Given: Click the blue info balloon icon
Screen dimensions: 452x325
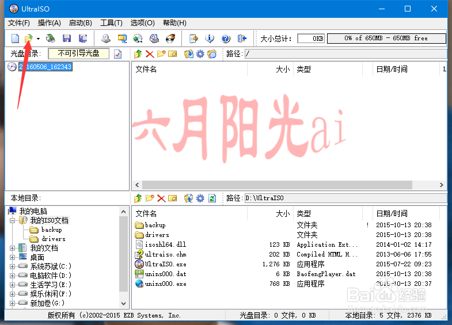Looking at the screenshot, I should coord(210,39).
